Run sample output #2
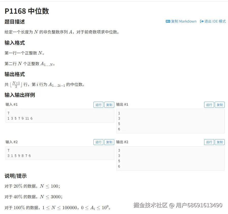This screenshot has height=214, width=228. tap(209, 142)
